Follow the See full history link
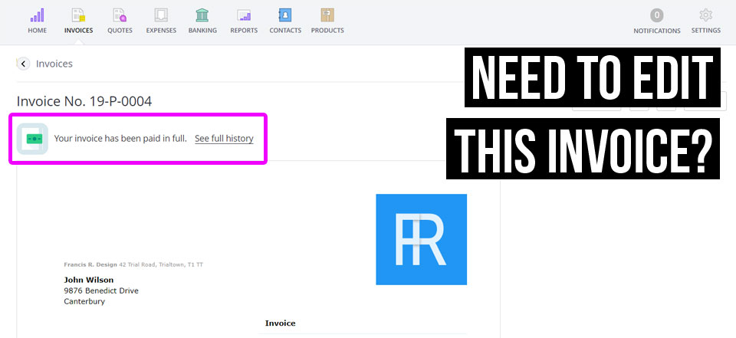This screenshot has height=338, width=736. pos(224,139)
